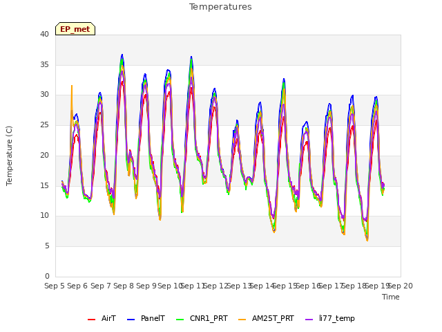
Task: Click the green CNR1_PRT legend color marker
Action: pyautogui.click(x=180, y=320)
